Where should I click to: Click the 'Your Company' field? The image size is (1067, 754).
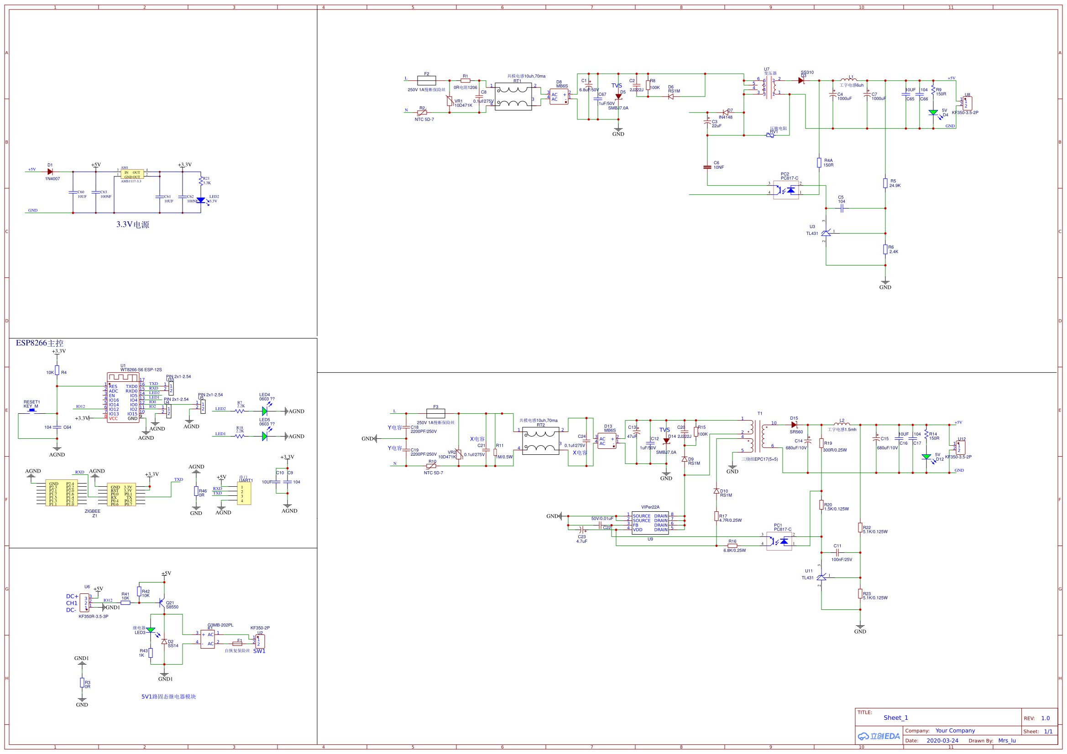(955, 731)
